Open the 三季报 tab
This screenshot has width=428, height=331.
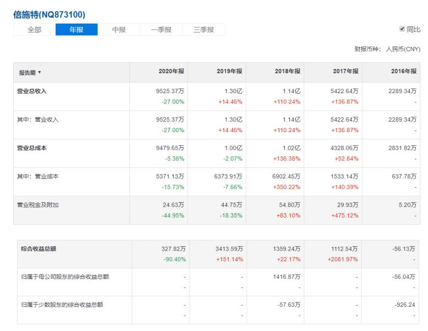point(204,30)
